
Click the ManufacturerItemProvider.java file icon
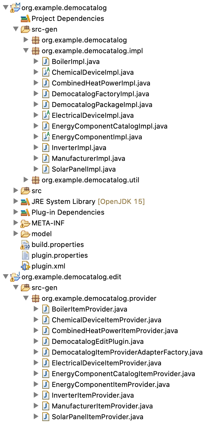(46, 406)
